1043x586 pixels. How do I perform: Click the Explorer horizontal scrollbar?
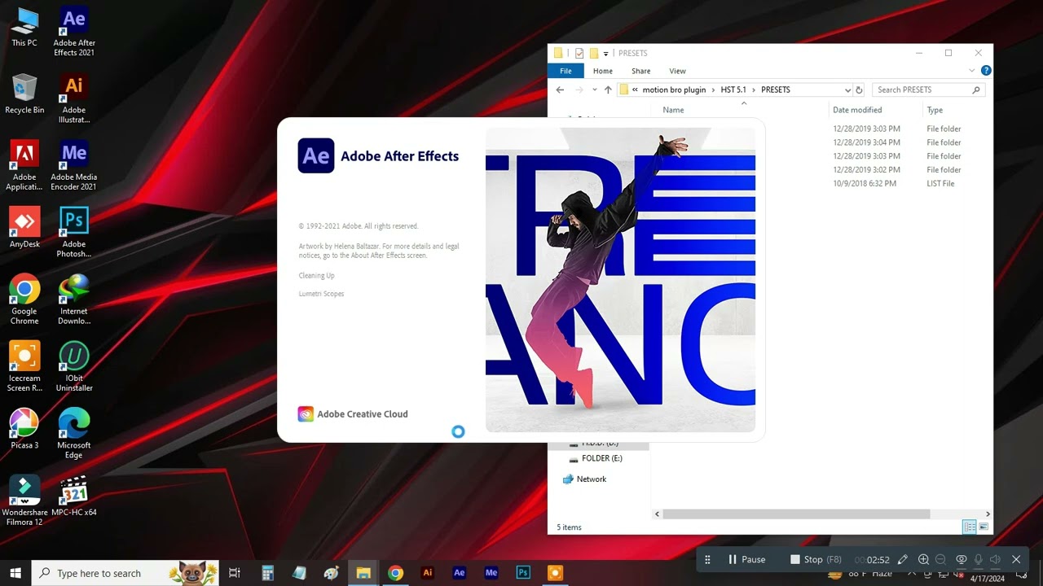coord(797,514)
